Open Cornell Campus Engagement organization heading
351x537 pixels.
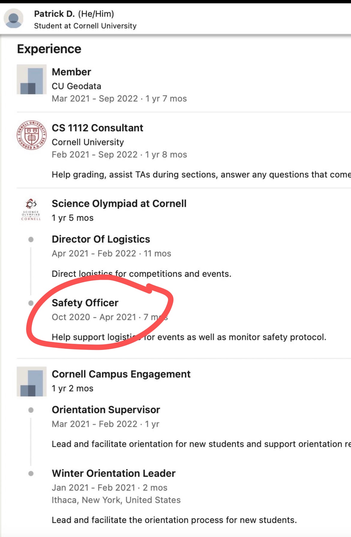point(121,374)
